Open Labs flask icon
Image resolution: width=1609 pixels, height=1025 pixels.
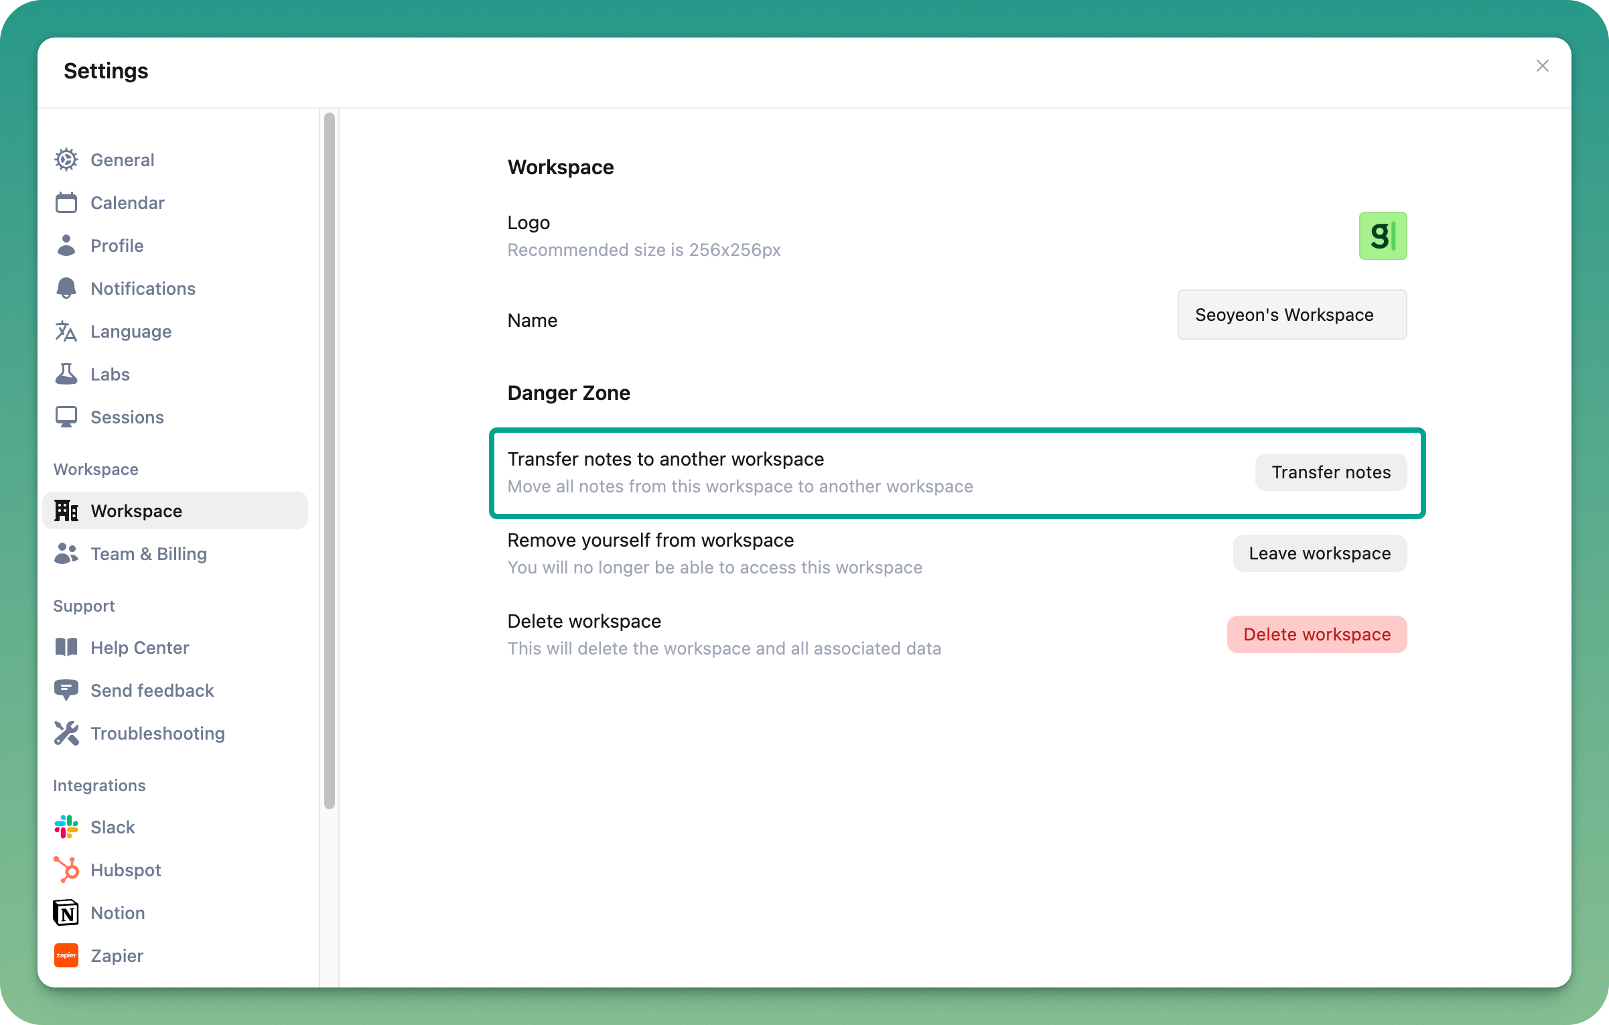[66, 374]
